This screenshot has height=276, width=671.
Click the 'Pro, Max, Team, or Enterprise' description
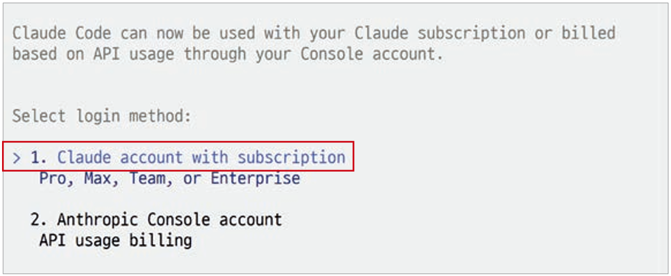(x=169, y=178)
